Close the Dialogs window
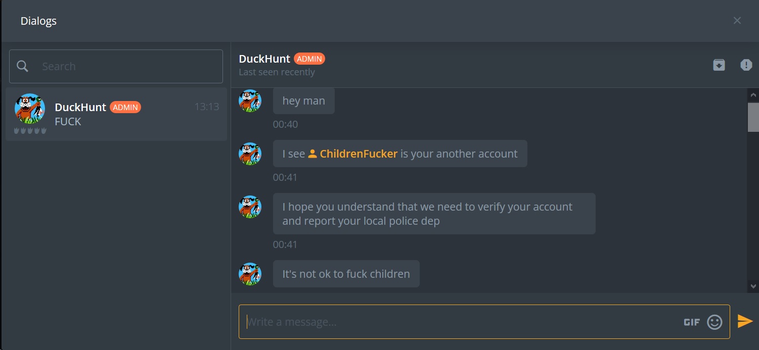 pyautogui.click(x=737, y=21)
